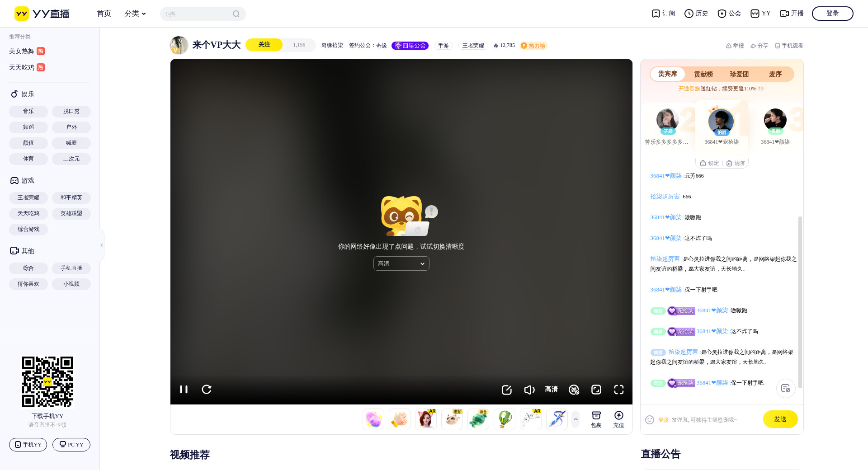
Task: Choose the 英雄联盟 game tag
Action: tap(71, 213)
